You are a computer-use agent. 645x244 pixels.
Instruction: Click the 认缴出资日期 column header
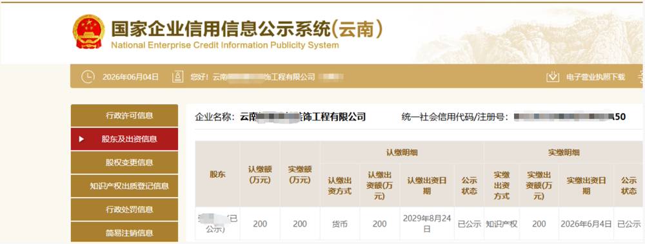click(427, 185)
